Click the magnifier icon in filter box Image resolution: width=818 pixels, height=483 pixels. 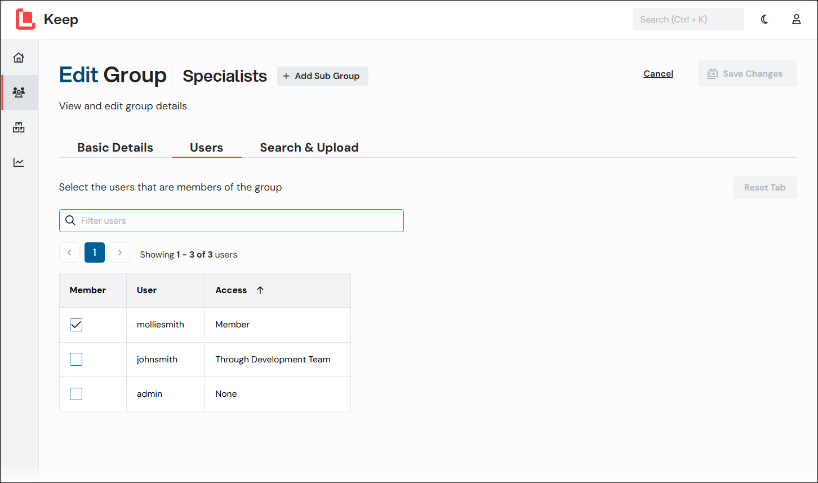[x=70, y=220]
